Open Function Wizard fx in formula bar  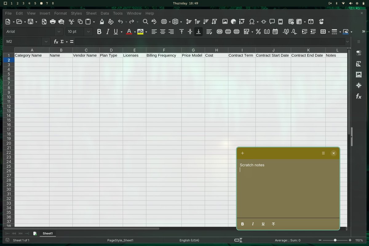tap(56, 42)
